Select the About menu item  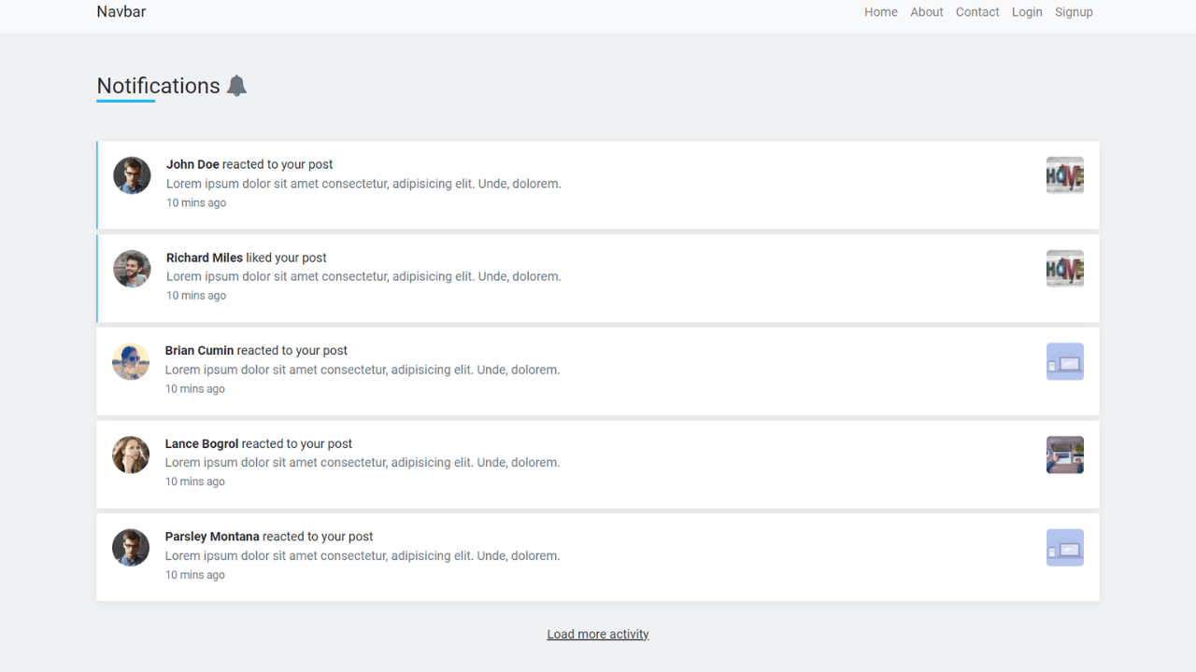(x=926, y=12)
